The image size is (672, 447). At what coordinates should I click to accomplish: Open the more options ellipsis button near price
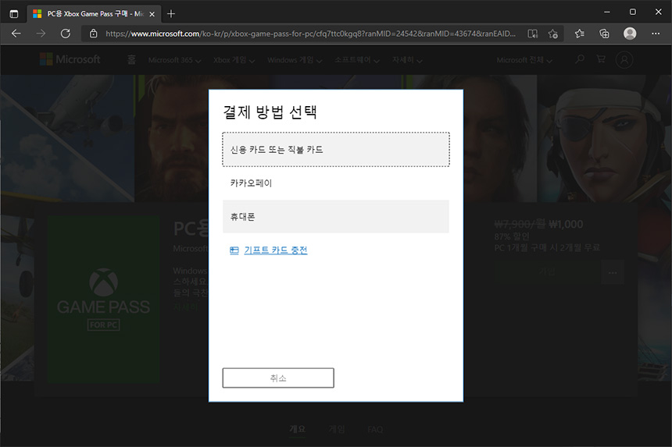coord(613,272)
